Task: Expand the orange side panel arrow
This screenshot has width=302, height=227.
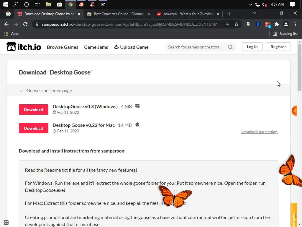Action: 295,111
